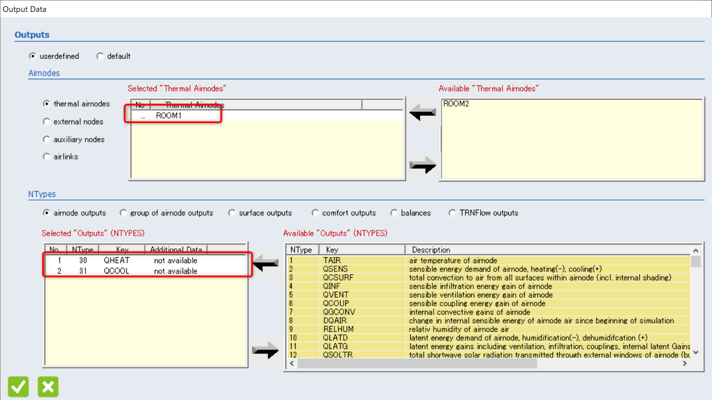Click left arrow to add thermal airnode
This screenshot has height=400, width=712.
[422, 113]
